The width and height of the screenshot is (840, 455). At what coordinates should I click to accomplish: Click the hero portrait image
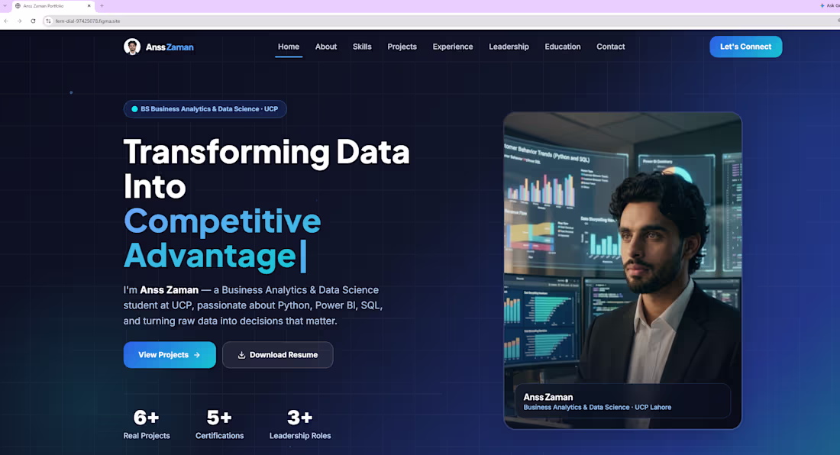coord(622,270)
